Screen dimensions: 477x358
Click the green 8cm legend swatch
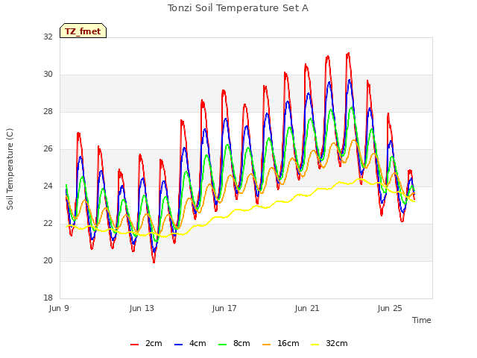[x=223, y=345]
